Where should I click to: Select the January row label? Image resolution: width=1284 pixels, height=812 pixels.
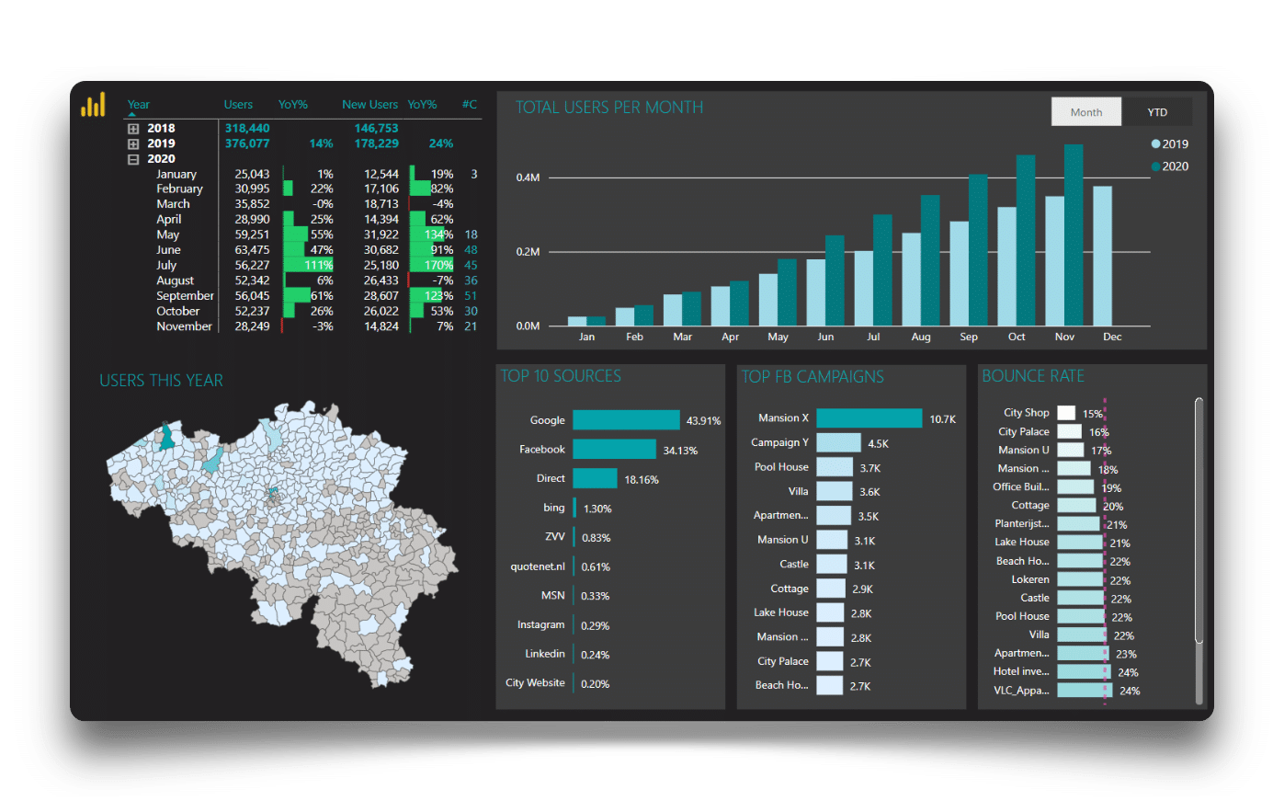[x=176, y=174]
